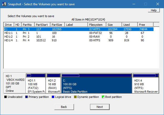Click the Dynamic partition olive legend swatch
The image size is (164, 115).
(75, 97)
